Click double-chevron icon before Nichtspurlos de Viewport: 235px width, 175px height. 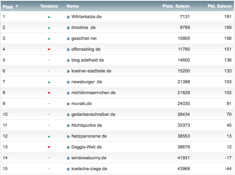pyautogui.click(x=68, y=126)
